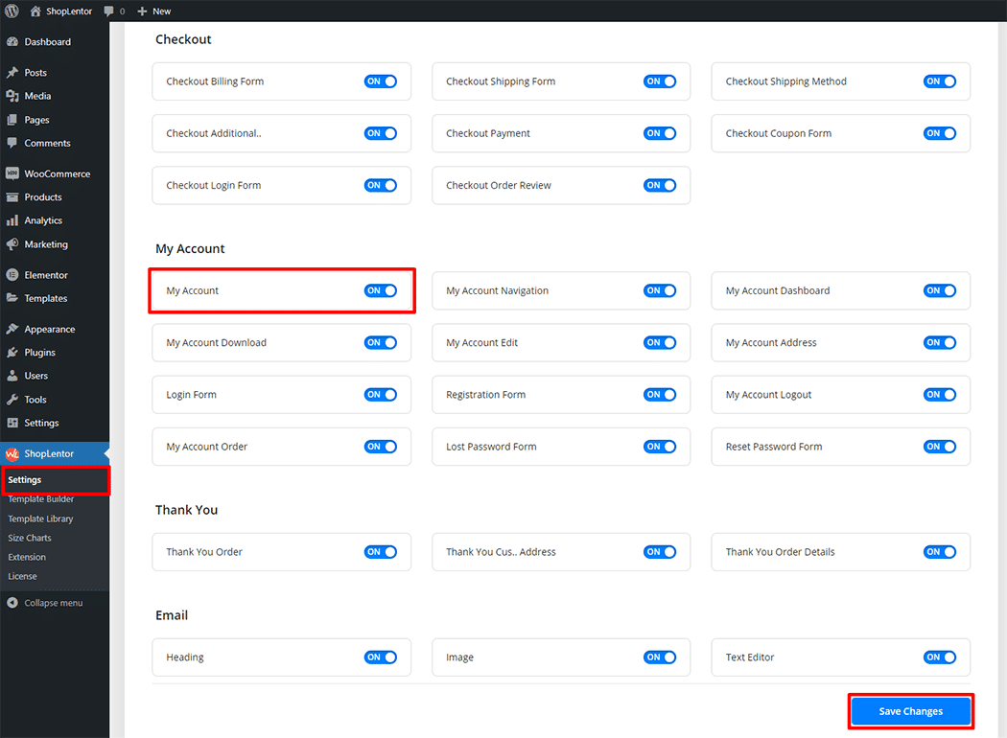Open the comments bubble icon in admin bar
Image resolution: width=1007 pixels, height=738 pixels.
[108, 11]
